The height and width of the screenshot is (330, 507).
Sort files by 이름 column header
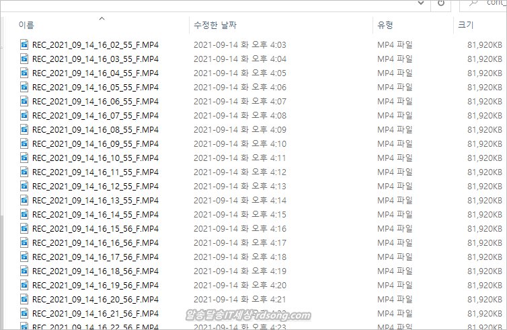pos(26,25)
